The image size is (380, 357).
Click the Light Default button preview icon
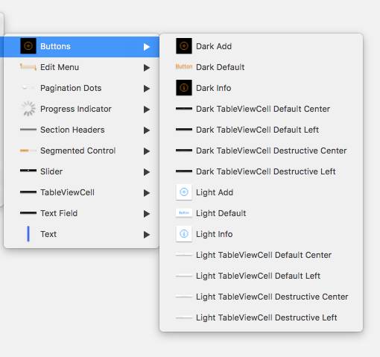(x=184, y=213)
